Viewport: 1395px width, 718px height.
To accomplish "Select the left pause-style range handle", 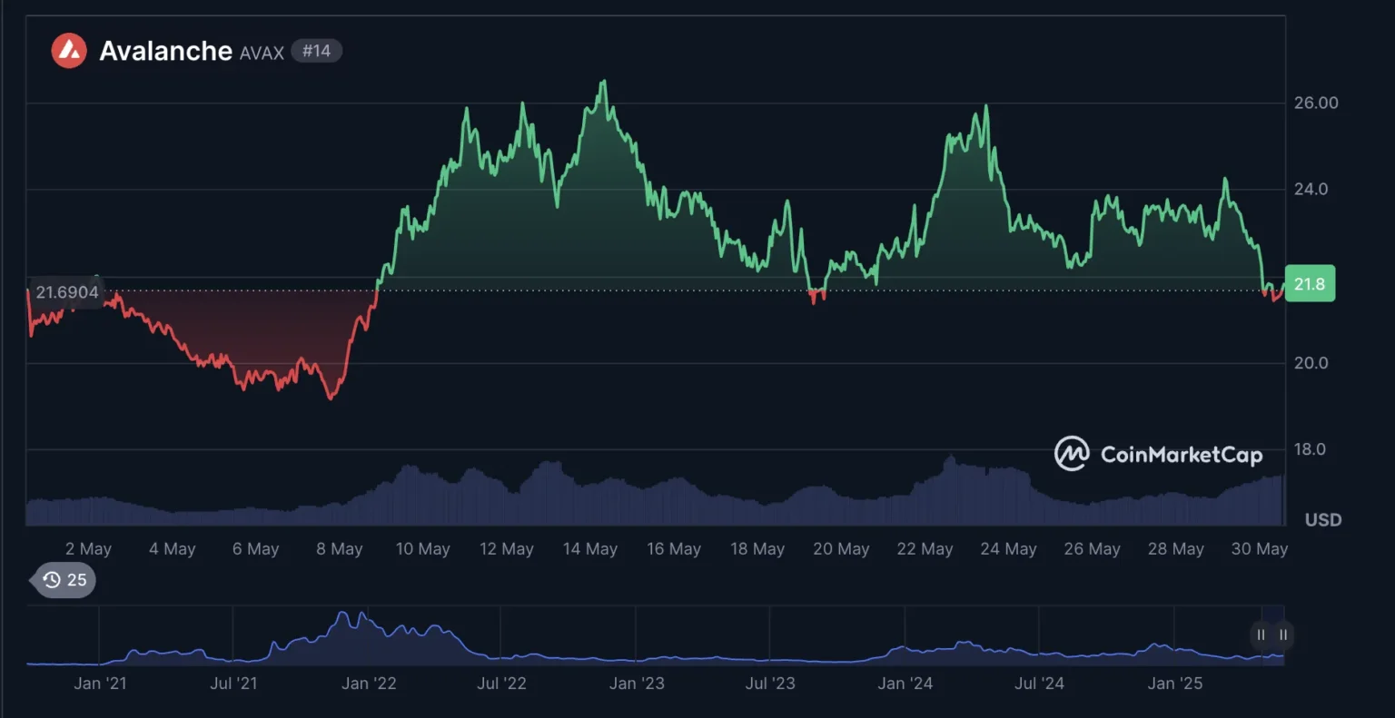I will [x=1261, y=635].
